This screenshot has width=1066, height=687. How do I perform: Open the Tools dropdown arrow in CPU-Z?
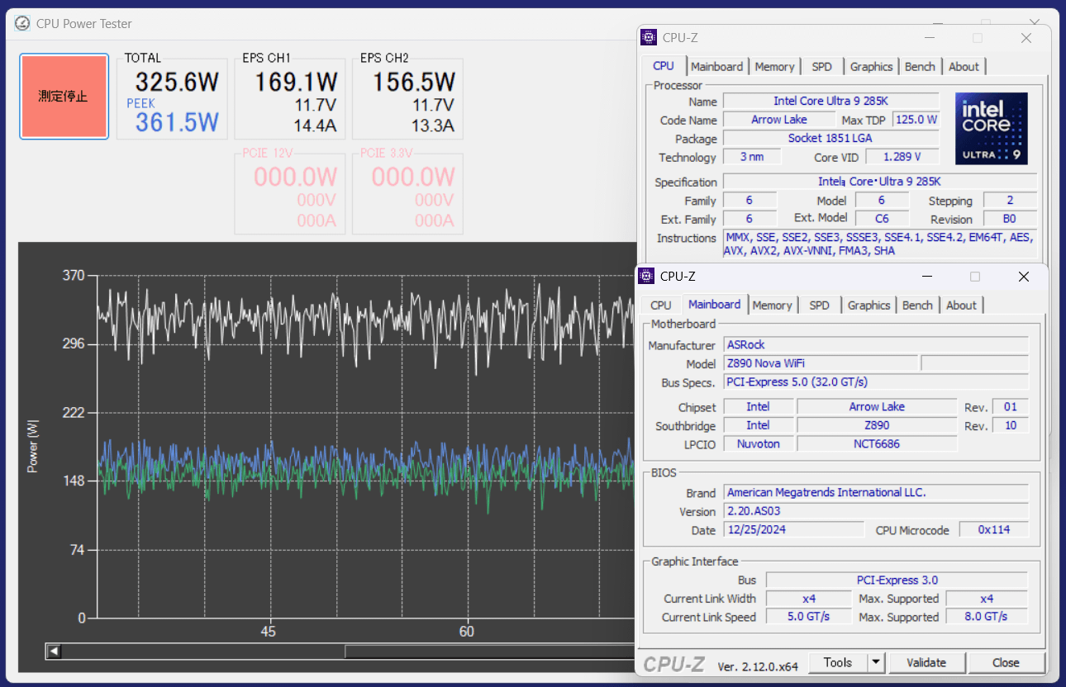click(876, 662)
